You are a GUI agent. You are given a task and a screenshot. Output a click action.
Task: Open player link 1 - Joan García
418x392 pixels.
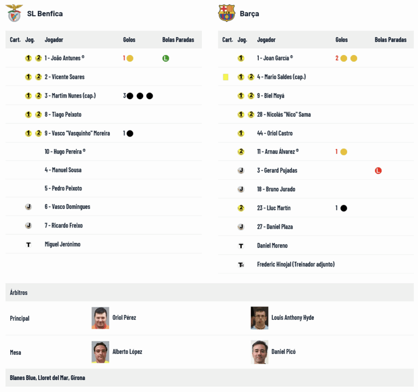(x=273, y=58)
